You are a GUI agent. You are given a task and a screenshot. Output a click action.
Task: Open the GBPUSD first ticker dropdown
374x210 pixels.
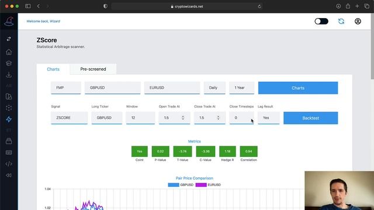click(113, 88)
